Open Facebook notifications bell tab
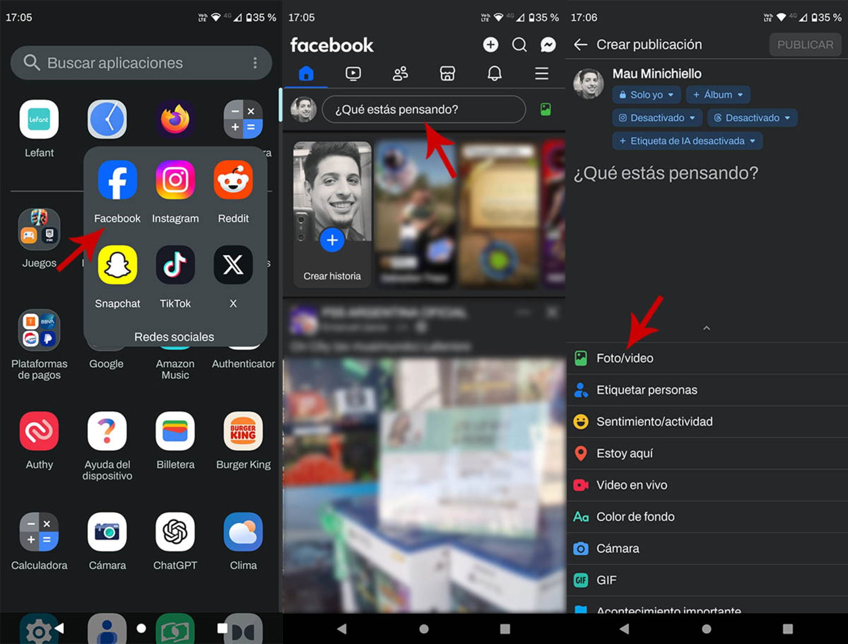 click(495, 73)
